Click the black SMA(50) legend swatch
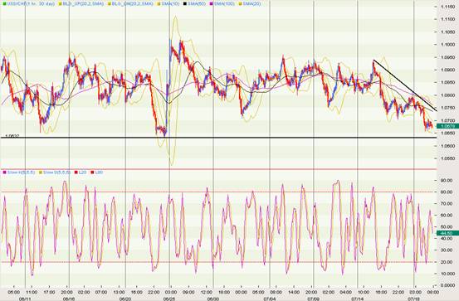 pos(185,4)
